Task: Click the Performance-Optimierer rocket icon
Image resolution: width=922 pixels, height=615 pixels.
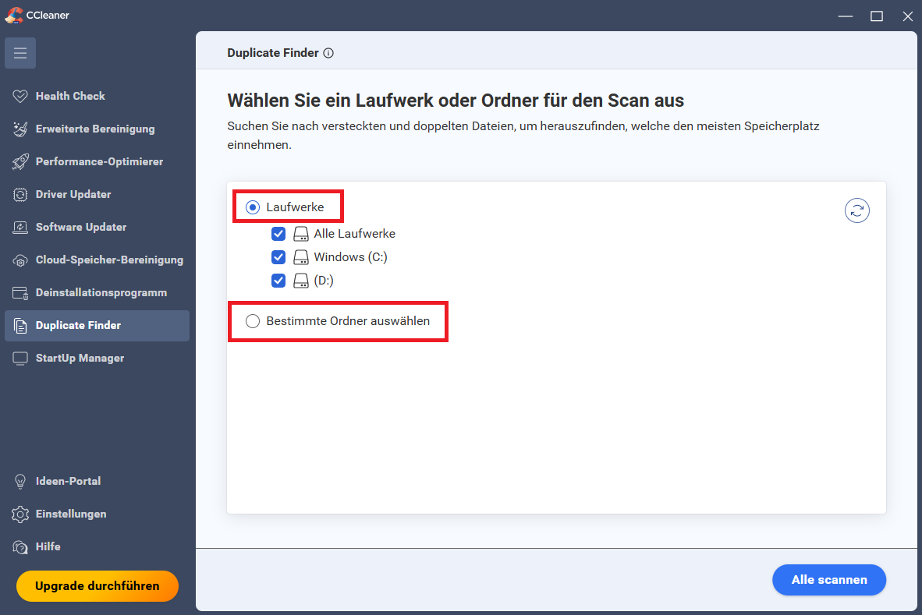Action: (20, 161)
